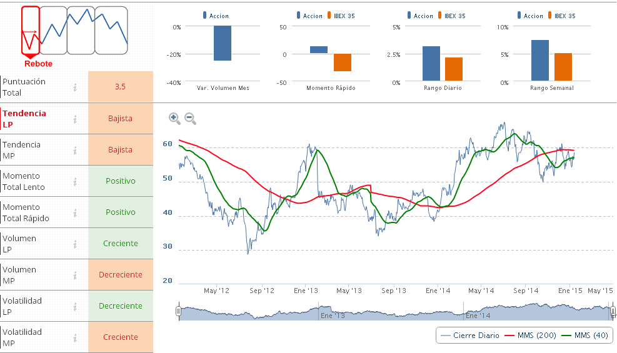Show info for Volatilidad MP
The height and width of the screenshot is (353, 617).
(75, 337)
